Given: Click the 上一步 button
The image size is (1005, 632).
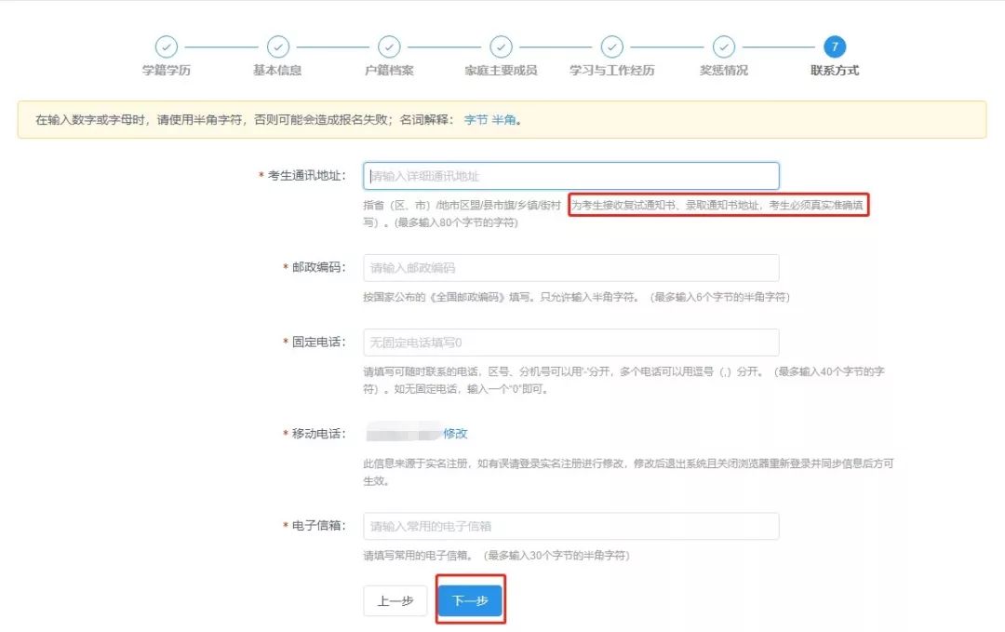Looking at the screenshot, I should click(x=395, y=600).
